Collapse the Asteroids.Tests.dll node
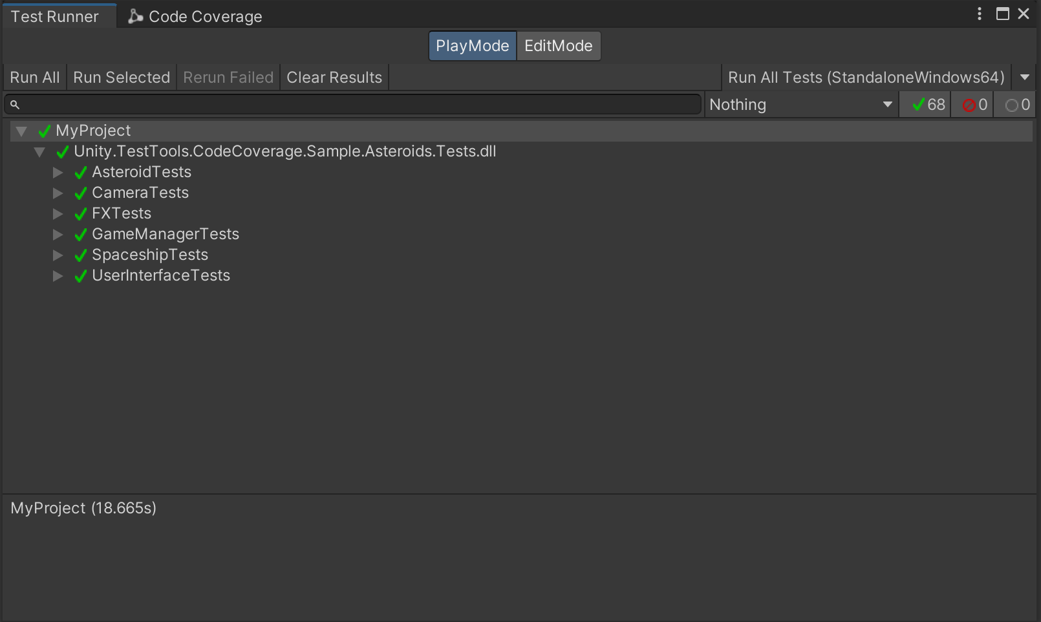The width and height of the screenshot is (1041, 622). (x=39, y=152)
